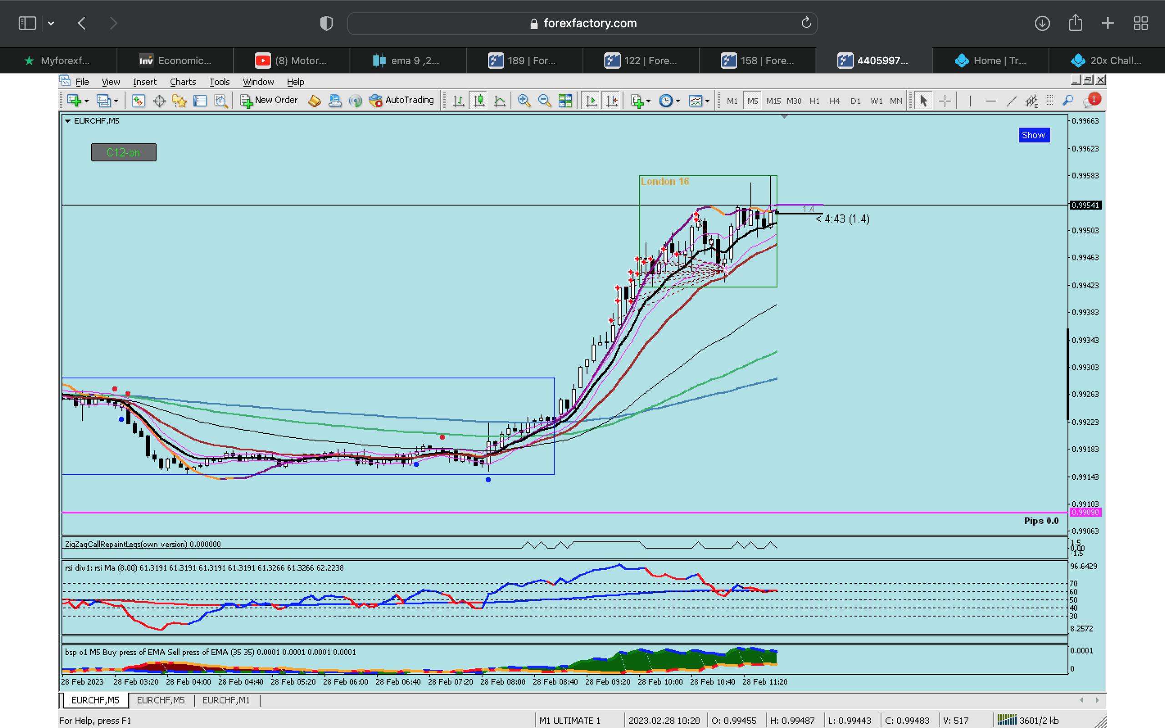Expand the Indicators list dropdown arrow
Screen dimensions: 1165x728
648,101
